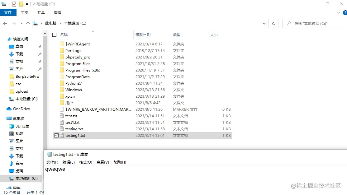Click 本地磁盘 (C:) in the address breadcrumb
347x195 pixels.
75,23
